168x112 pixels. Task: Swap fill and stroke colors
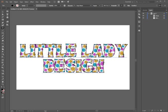click(x=4, y=87)
